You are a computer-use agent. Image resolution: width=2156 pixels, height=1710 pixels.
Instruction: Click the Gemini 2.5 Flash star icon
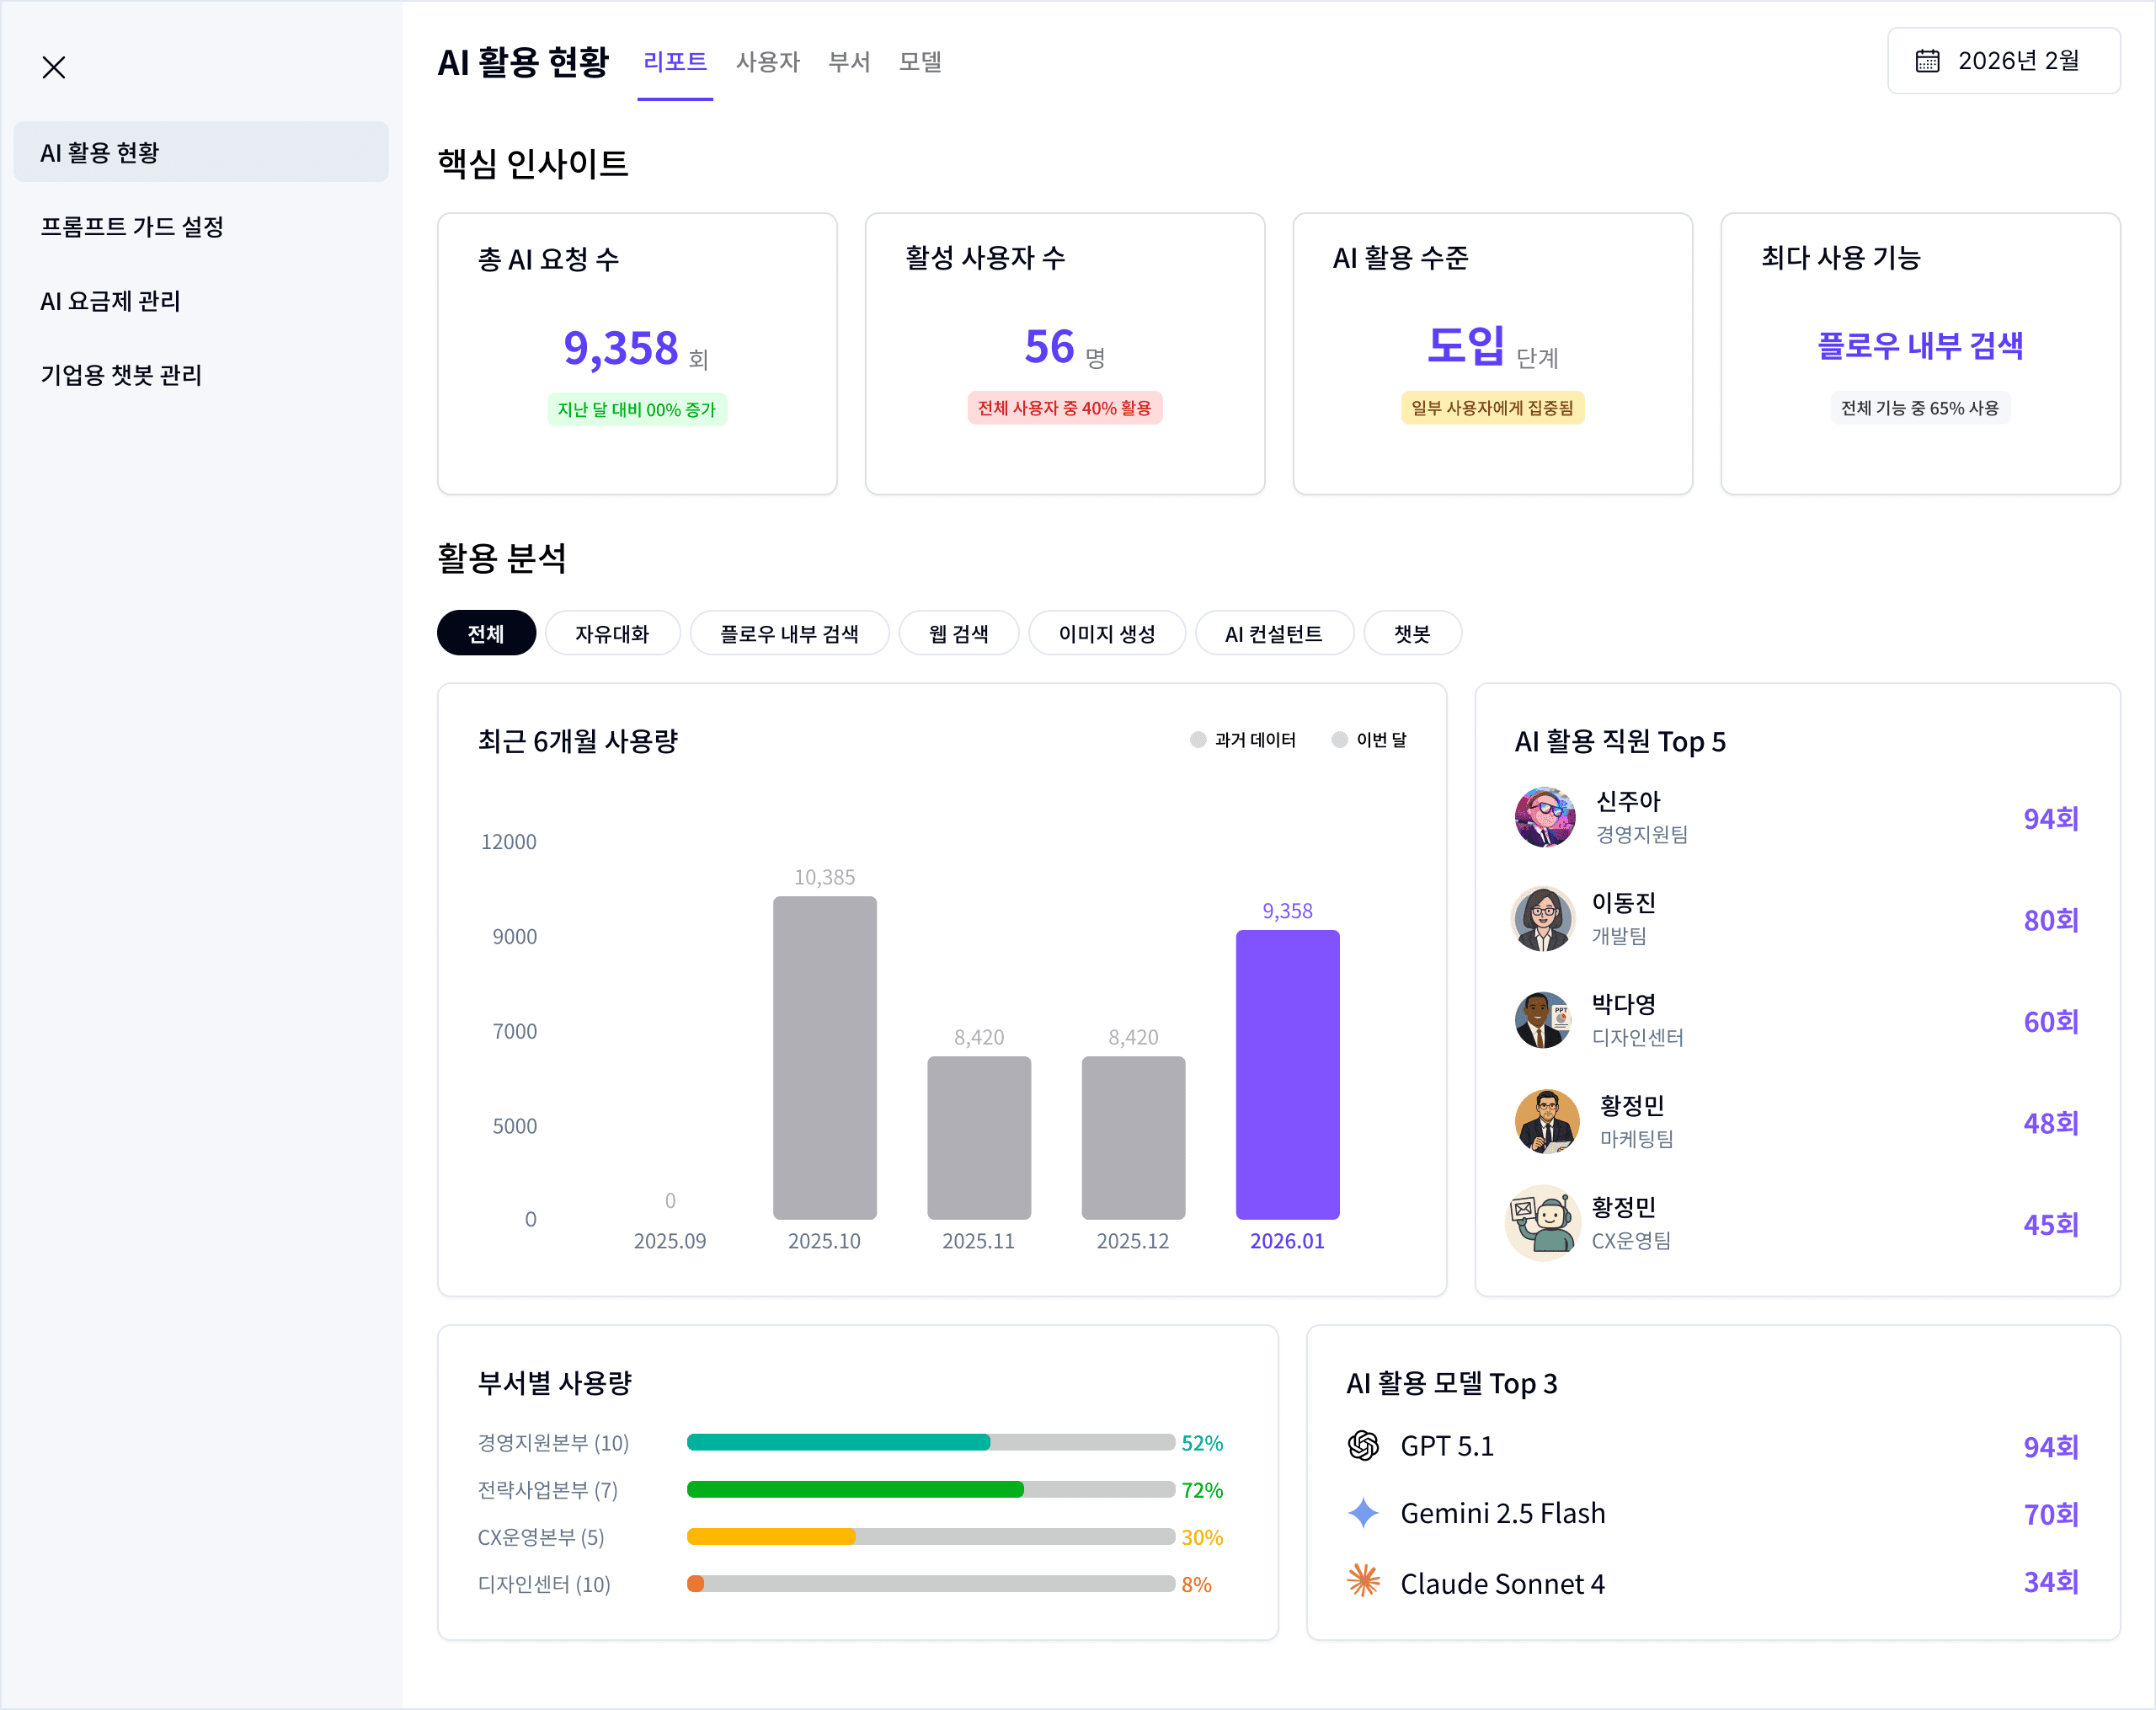point(1363,1513)
